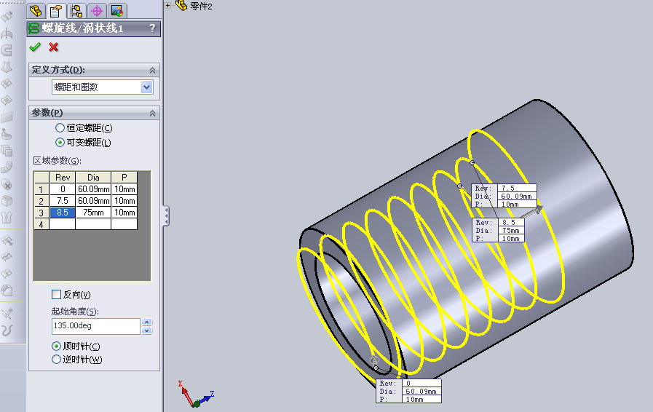This screenshot has height=412, width=653.
Task: Click the green helix icon in title
Action: click(x=33, y=28)
